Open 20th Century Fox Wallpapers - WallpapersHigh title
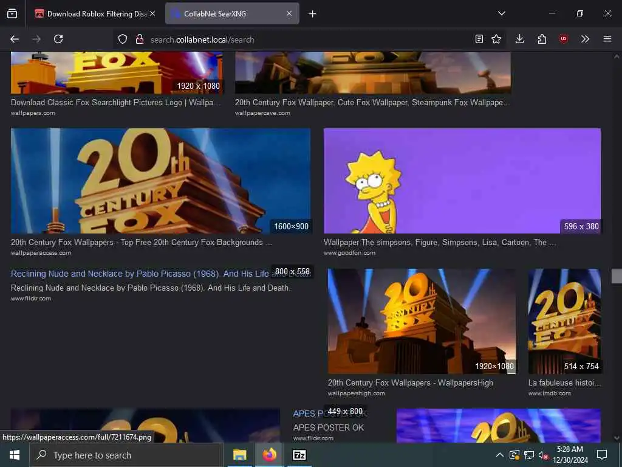 411,383
